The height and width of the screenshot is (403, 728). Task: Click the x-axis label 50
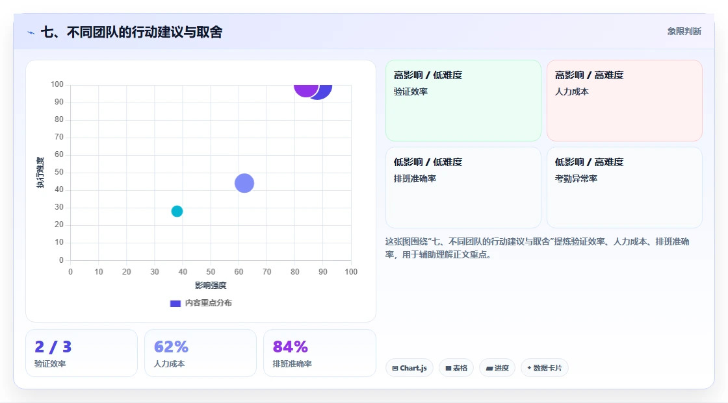(211, 272)
